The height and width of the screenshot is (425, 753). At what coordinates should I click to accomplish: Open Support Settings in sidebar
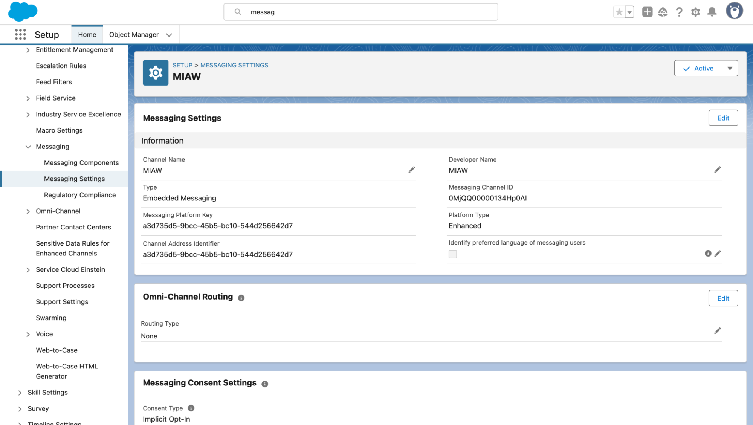(62, 302)
